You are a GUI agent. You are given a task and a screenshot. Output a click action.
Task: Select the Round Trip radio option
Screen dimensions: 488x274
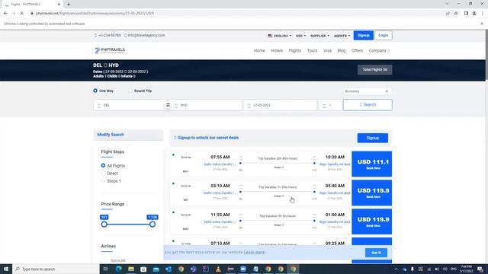click(130, 91)
